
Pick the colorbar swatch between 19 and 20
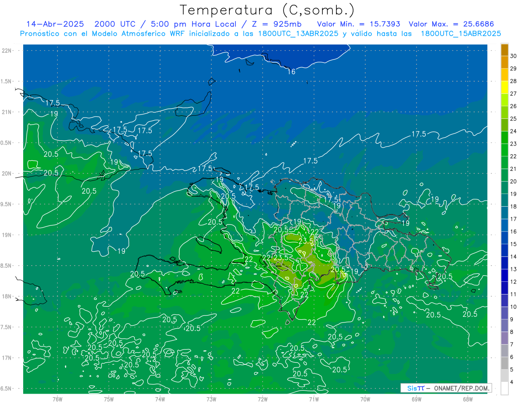click(505, 187)
